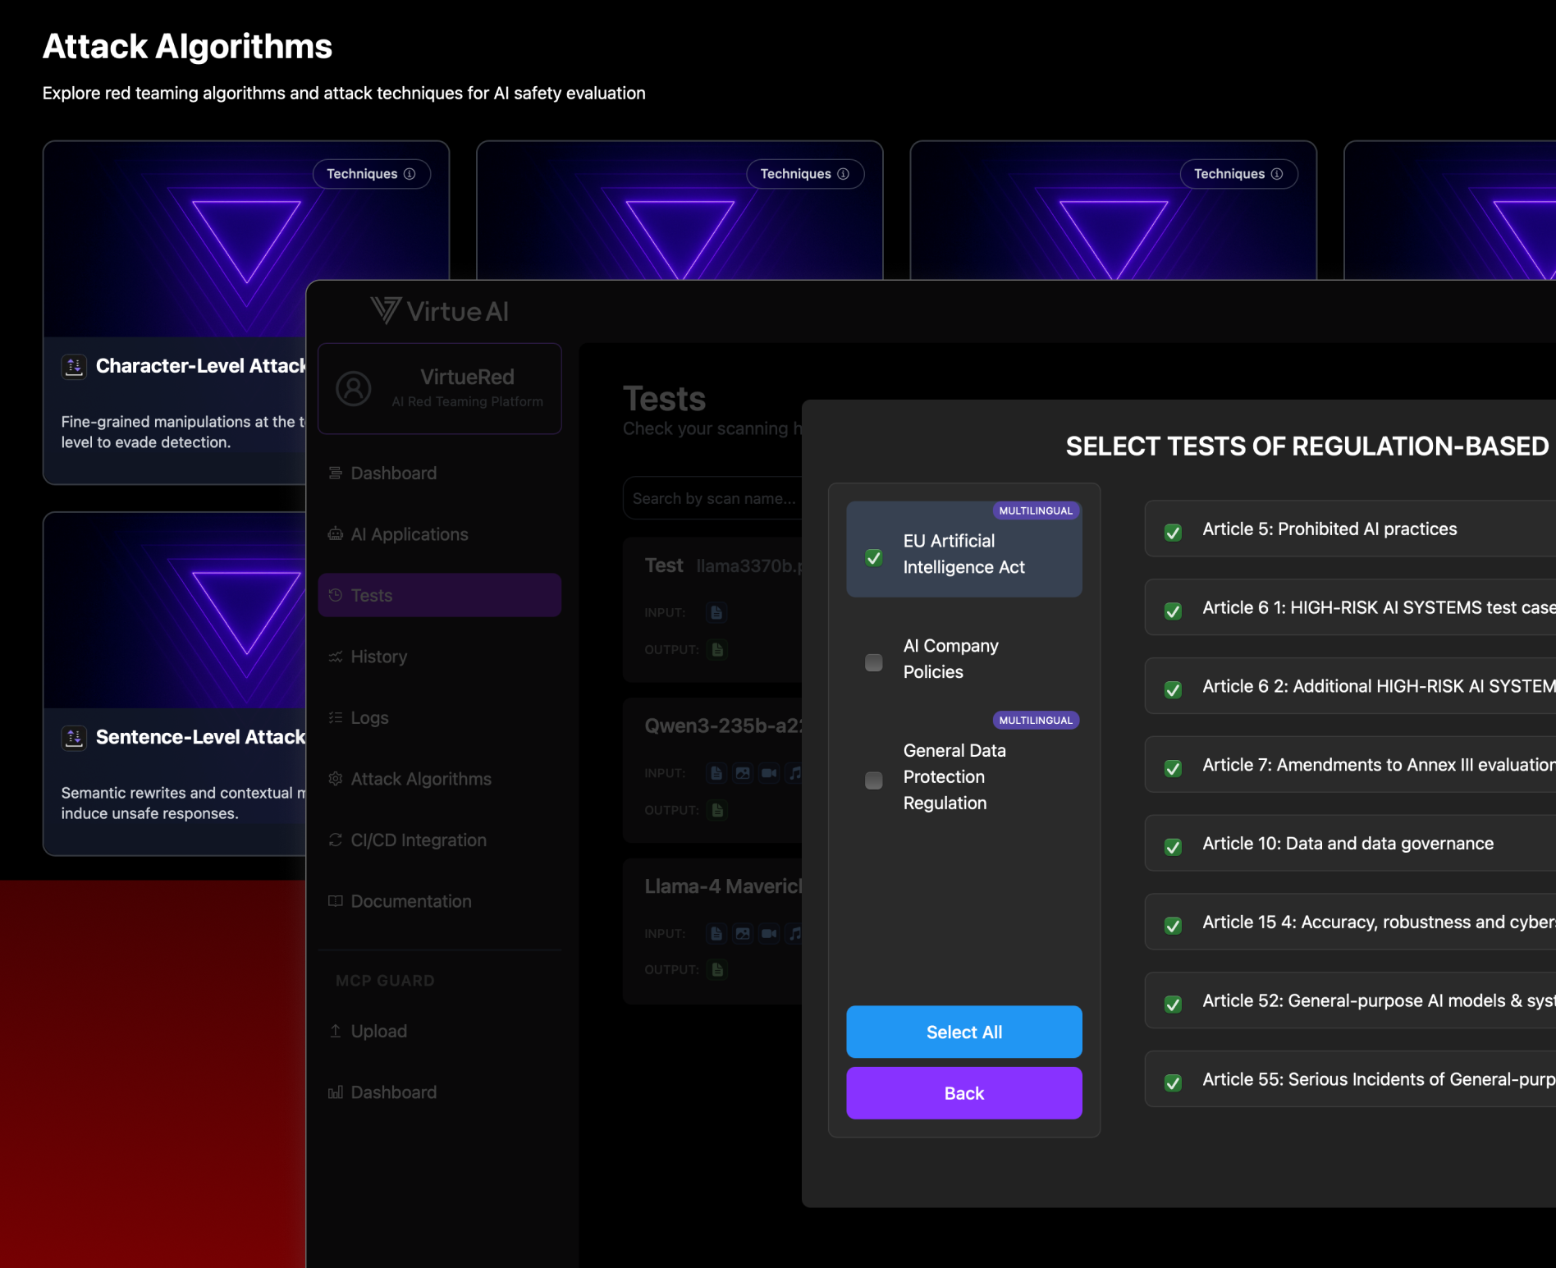Image resolution: width=1556 pixels, height=1268 pixels.
Task: Click the Dashboard icon under VirtueRed
Action: pyautogui.click(x=335, y=473)
